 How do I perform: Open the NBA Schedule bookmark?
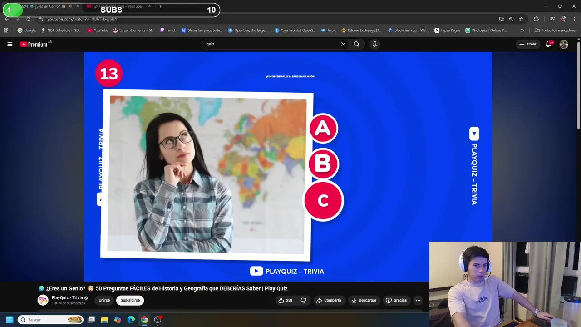pos(61,30)
